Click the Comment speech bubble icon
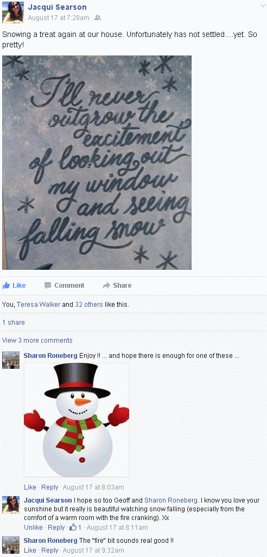The height and width of the screenshot is (557, 267). (x=48, y=285)
